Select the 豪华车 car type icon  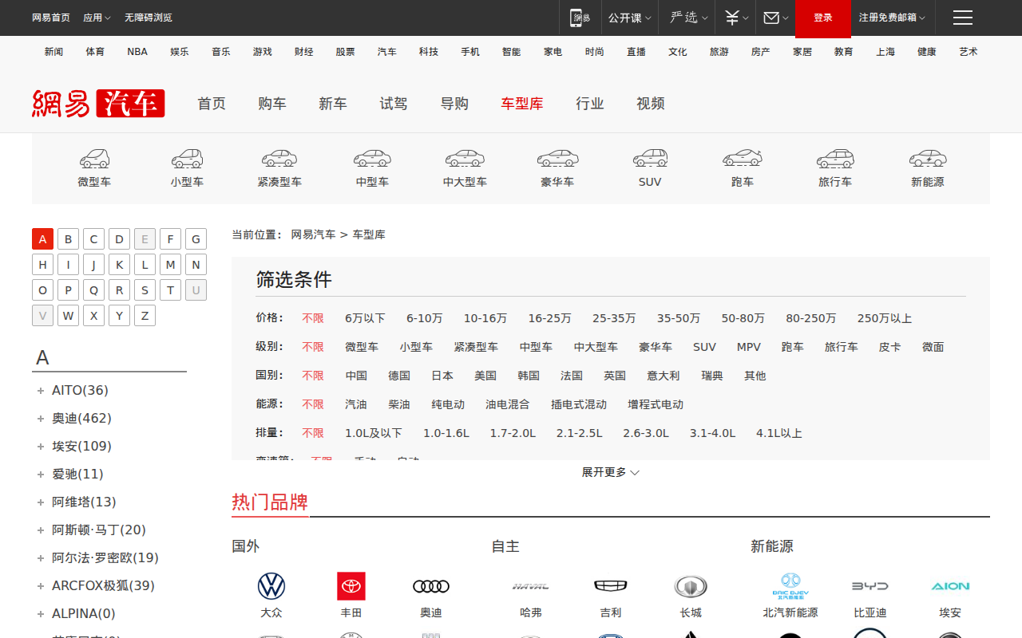tap(557, 158)
